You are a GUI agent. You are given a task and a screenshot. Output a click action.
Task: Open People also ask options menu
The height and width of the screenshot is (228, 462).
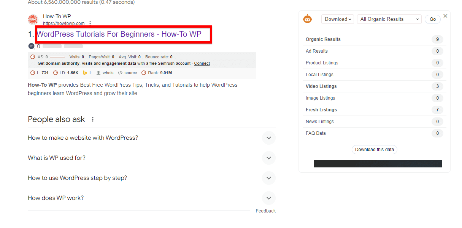tap(93, 119)
